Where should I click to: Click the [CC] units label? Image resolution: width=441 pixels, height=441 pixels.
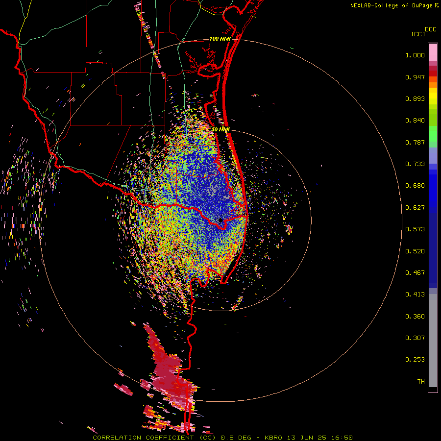point(418,34)
